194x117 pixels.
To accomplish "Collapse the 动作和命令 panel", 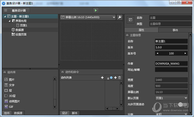I will (x=62, y=72).
